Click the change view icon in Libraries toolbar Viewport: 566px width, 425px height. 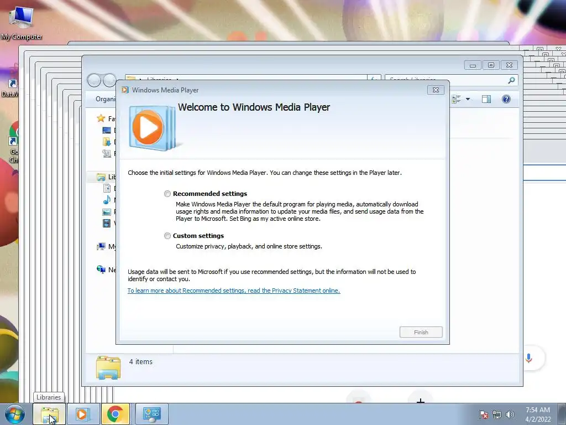tap(456, 99)
